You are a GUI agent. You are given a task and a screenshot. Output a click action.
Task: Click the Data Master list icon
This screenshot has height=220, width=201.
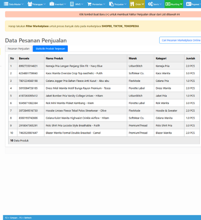coord(6,4)
